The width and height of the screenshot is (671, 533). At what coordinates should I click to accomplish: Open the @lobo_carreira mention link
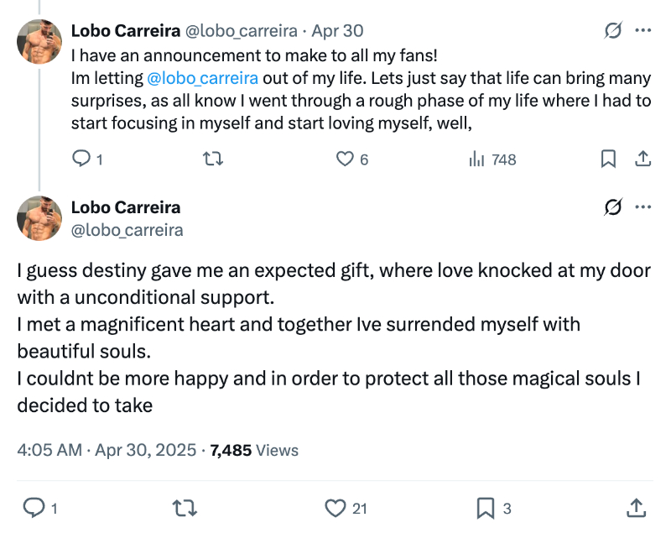coord(201,80)
